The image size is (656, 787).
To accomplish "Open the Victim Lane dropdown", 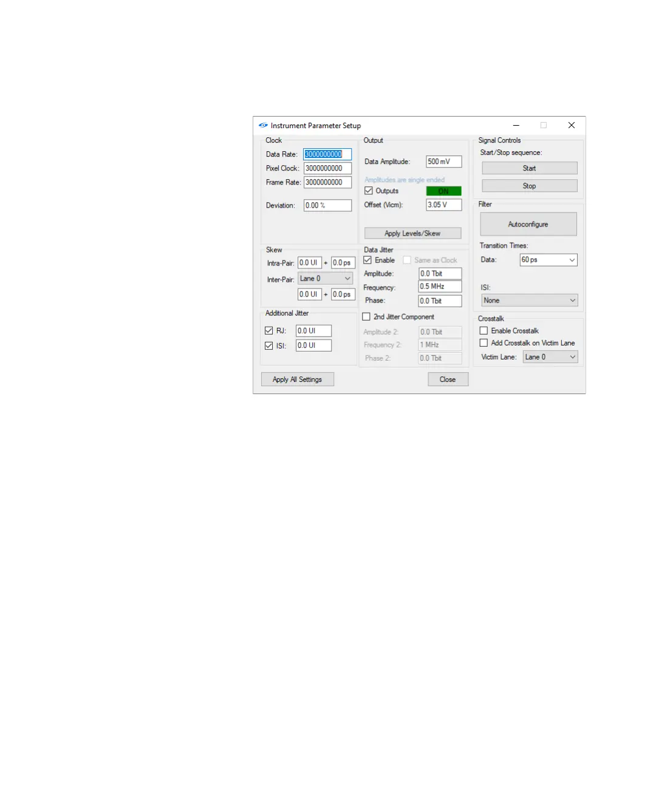I will click(x=550, y=357).
